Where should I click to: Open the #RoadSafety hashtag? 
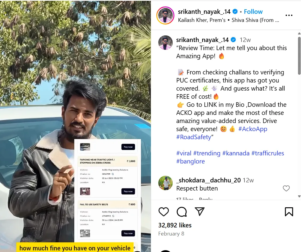(x=194, y=137)
